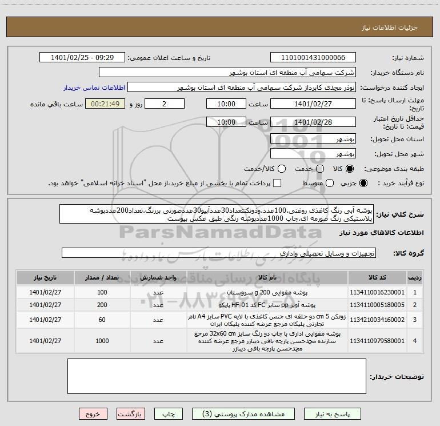The image size is (440, 426).
Task: Click item name پوشه آویز pp پاپکو
Action: [x=267, y=305]
